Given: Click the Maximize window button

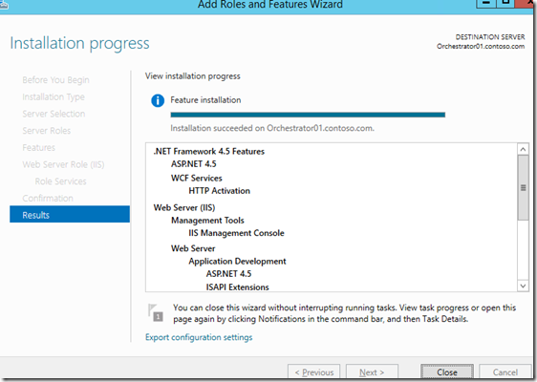Looking at the screenshot, I should [505, 3].
